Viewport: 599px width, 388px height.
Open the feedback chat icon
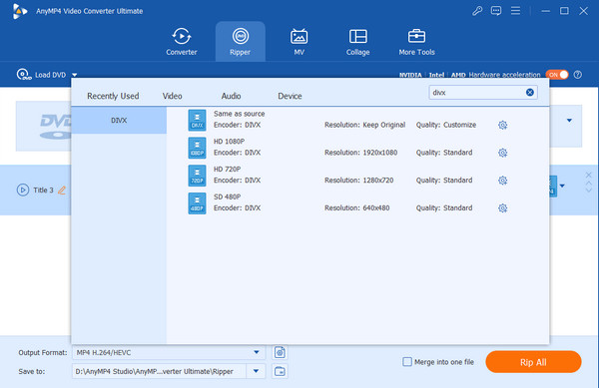[x=496, y=11]
